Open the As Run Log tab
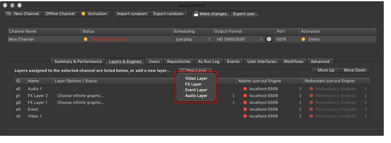This screenshot has height=143, width=391. click(x=209, y=61)
